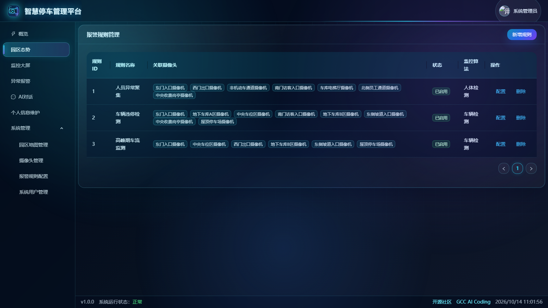Click 已启用 status tag of rule 2
Image resolution: width=548 pixels, height=308 pixels.
click(441, 118)
